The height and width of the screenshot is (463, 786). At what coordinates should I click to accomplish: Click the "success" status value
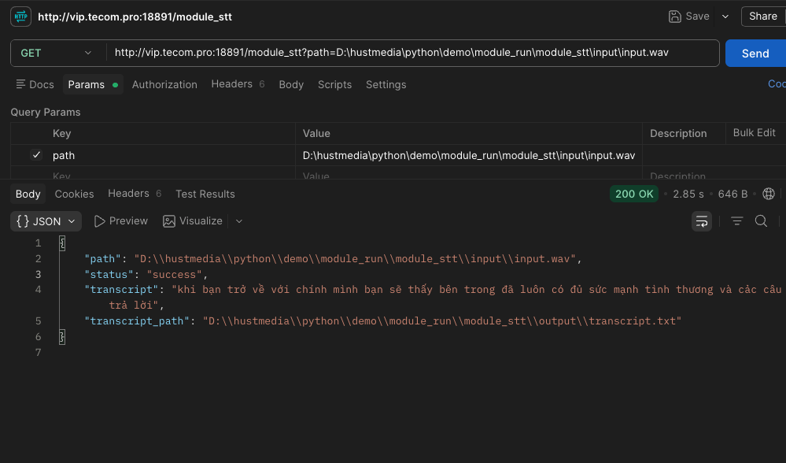pos(174,274)
